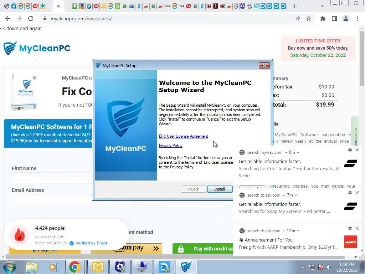Viewport: 365px width, 274px height.
Task: Open the network icon in system tray
Action: pyautogui.click(x=312, y=267)
